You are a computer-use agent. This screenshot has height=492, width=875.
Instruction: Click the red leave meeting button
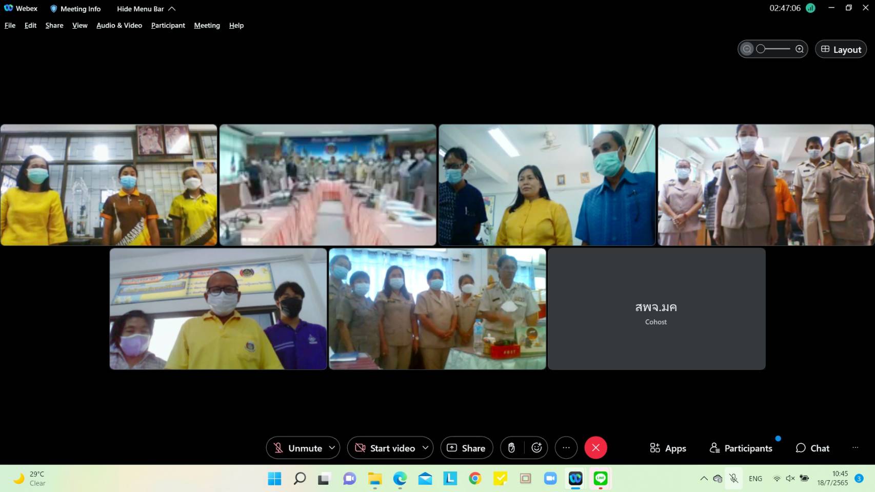[595, 448]
